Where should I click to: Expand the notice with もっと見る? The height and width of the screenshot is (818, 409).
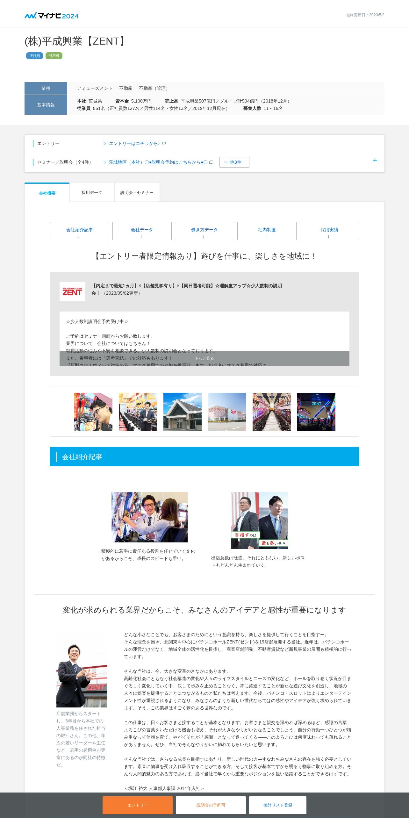204,358
